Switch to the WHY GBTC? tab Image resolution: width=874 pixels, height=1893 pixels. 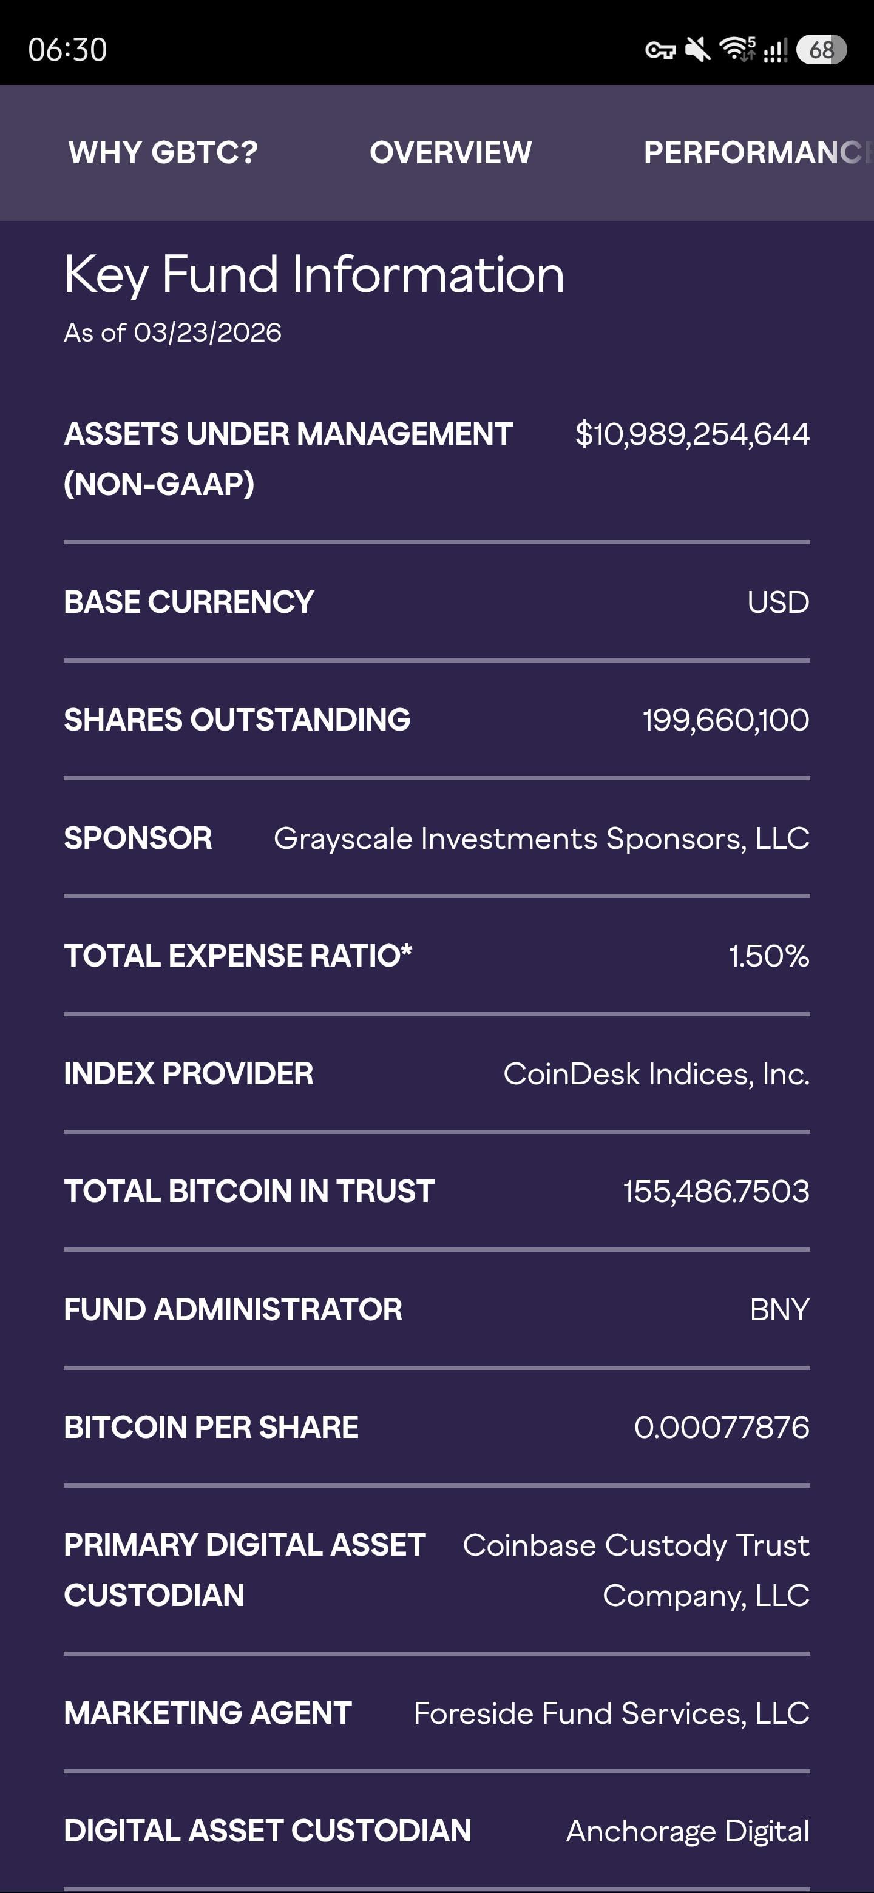click(163, 152)
